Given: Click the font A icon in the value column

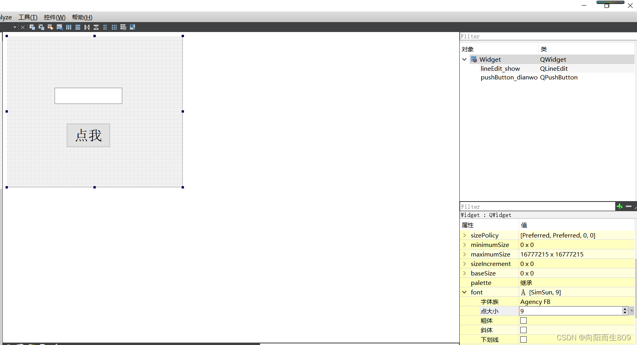Looking at the screenshot, I should (x=523, y=292).
